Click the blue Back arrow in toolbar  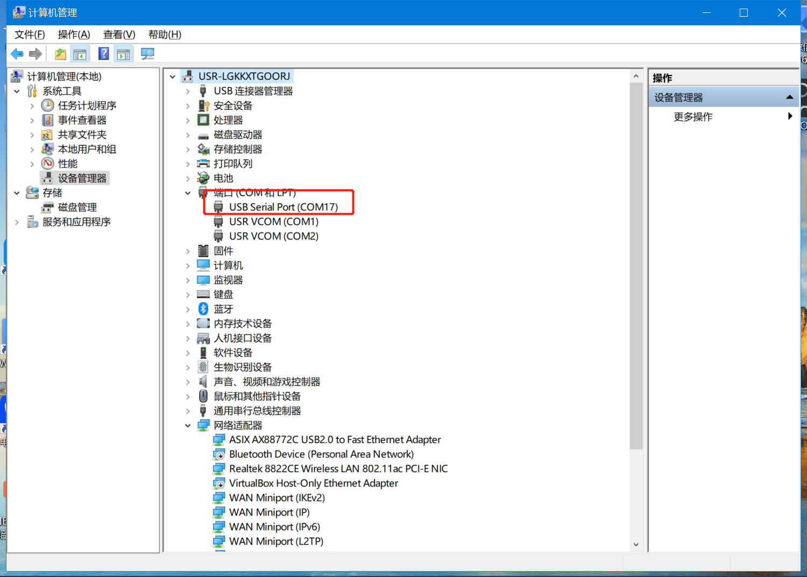[x=17, y=54]
